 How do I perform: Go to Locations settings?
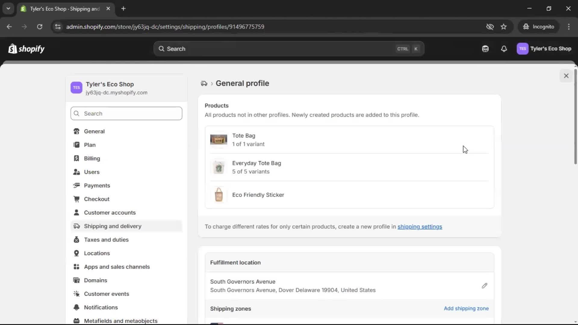[97, 253]
